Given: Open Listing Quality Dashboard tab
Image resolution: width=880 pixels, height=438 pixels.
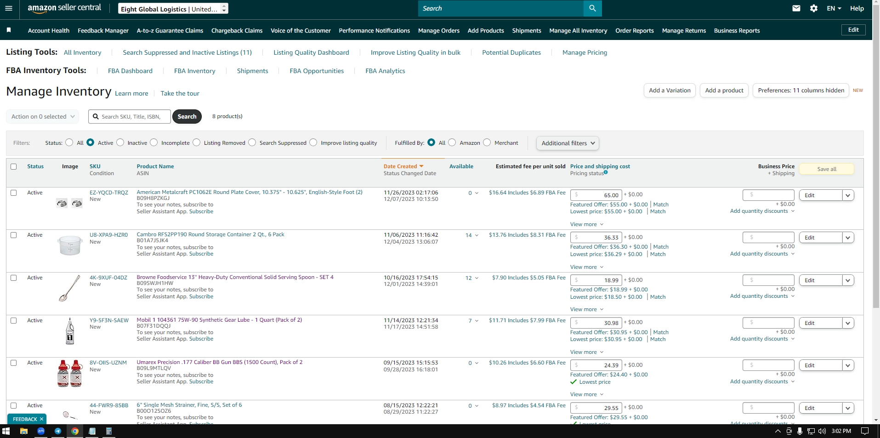Looking at the screenshot, I should coord(311,52).
